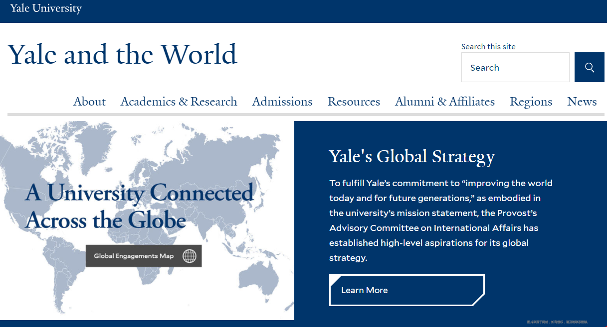Go to the Admissions section
This screenshot has width=607, height=327.
(282, 102)
